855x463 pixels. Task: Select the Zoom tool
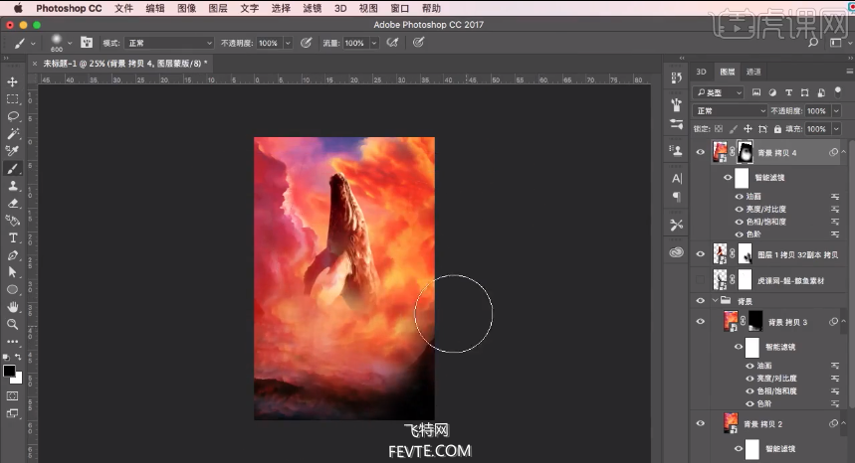coord(12,324)
